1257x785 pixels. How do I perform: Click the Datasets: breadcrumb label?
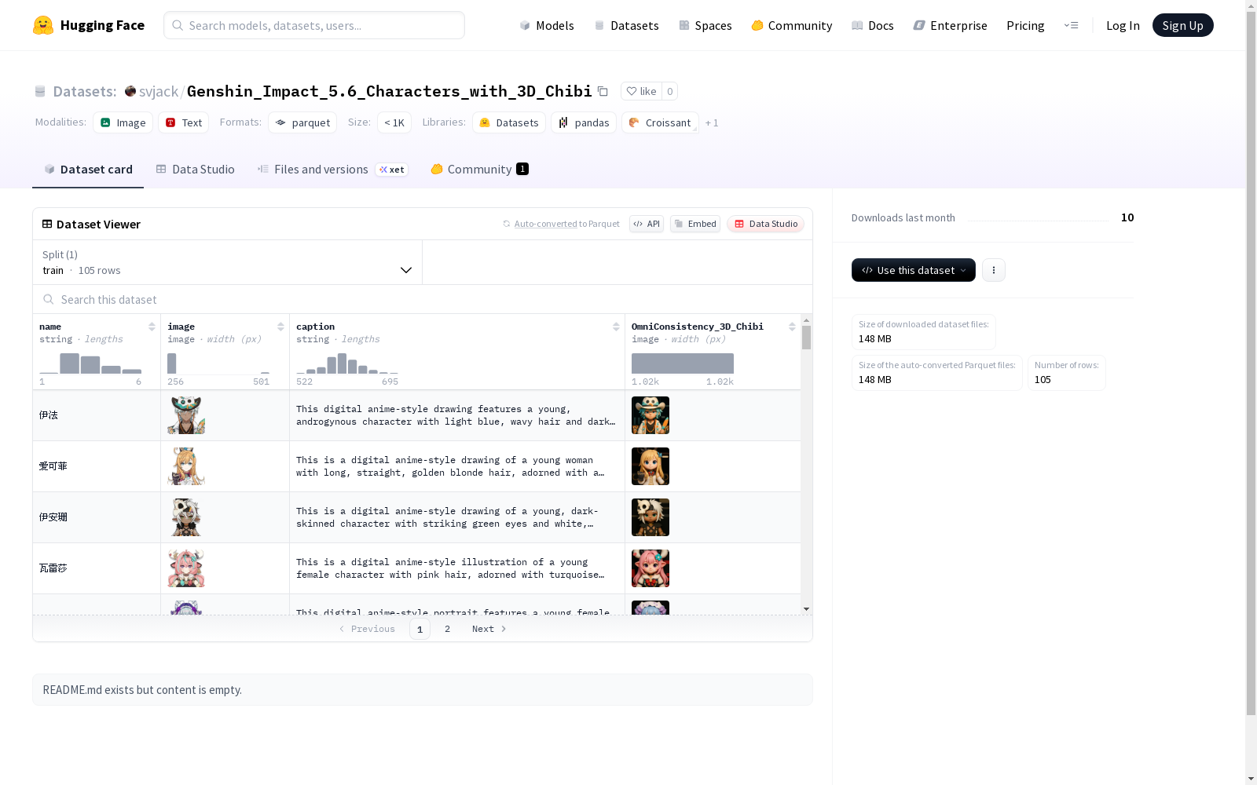(85, 91)
